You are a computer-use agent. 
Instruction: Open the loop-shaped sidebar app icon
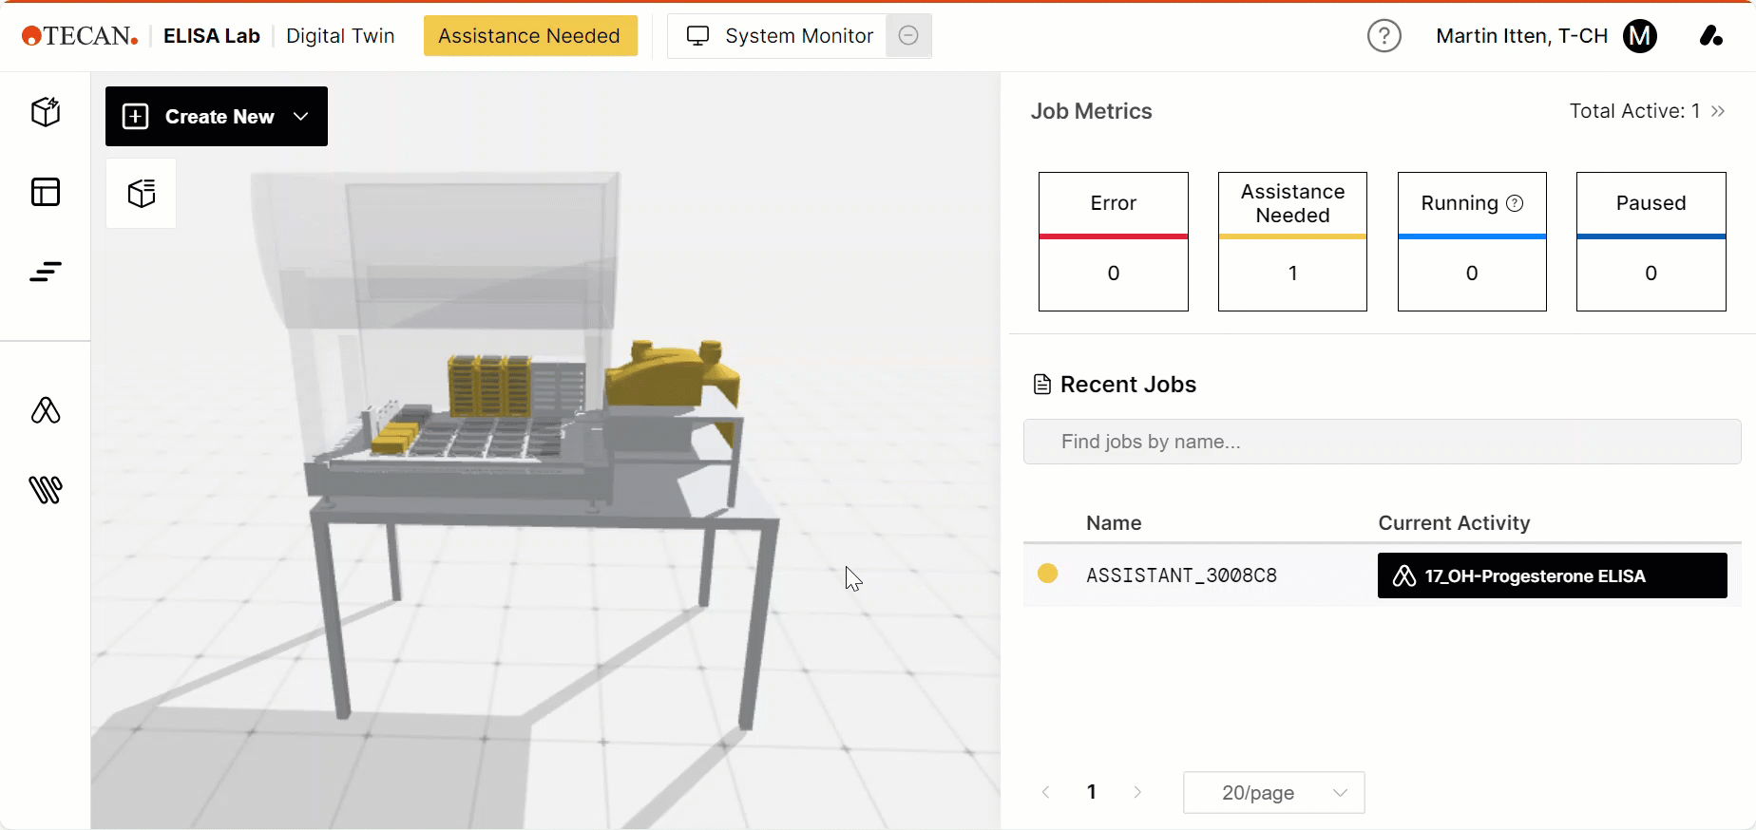point(46,410)
